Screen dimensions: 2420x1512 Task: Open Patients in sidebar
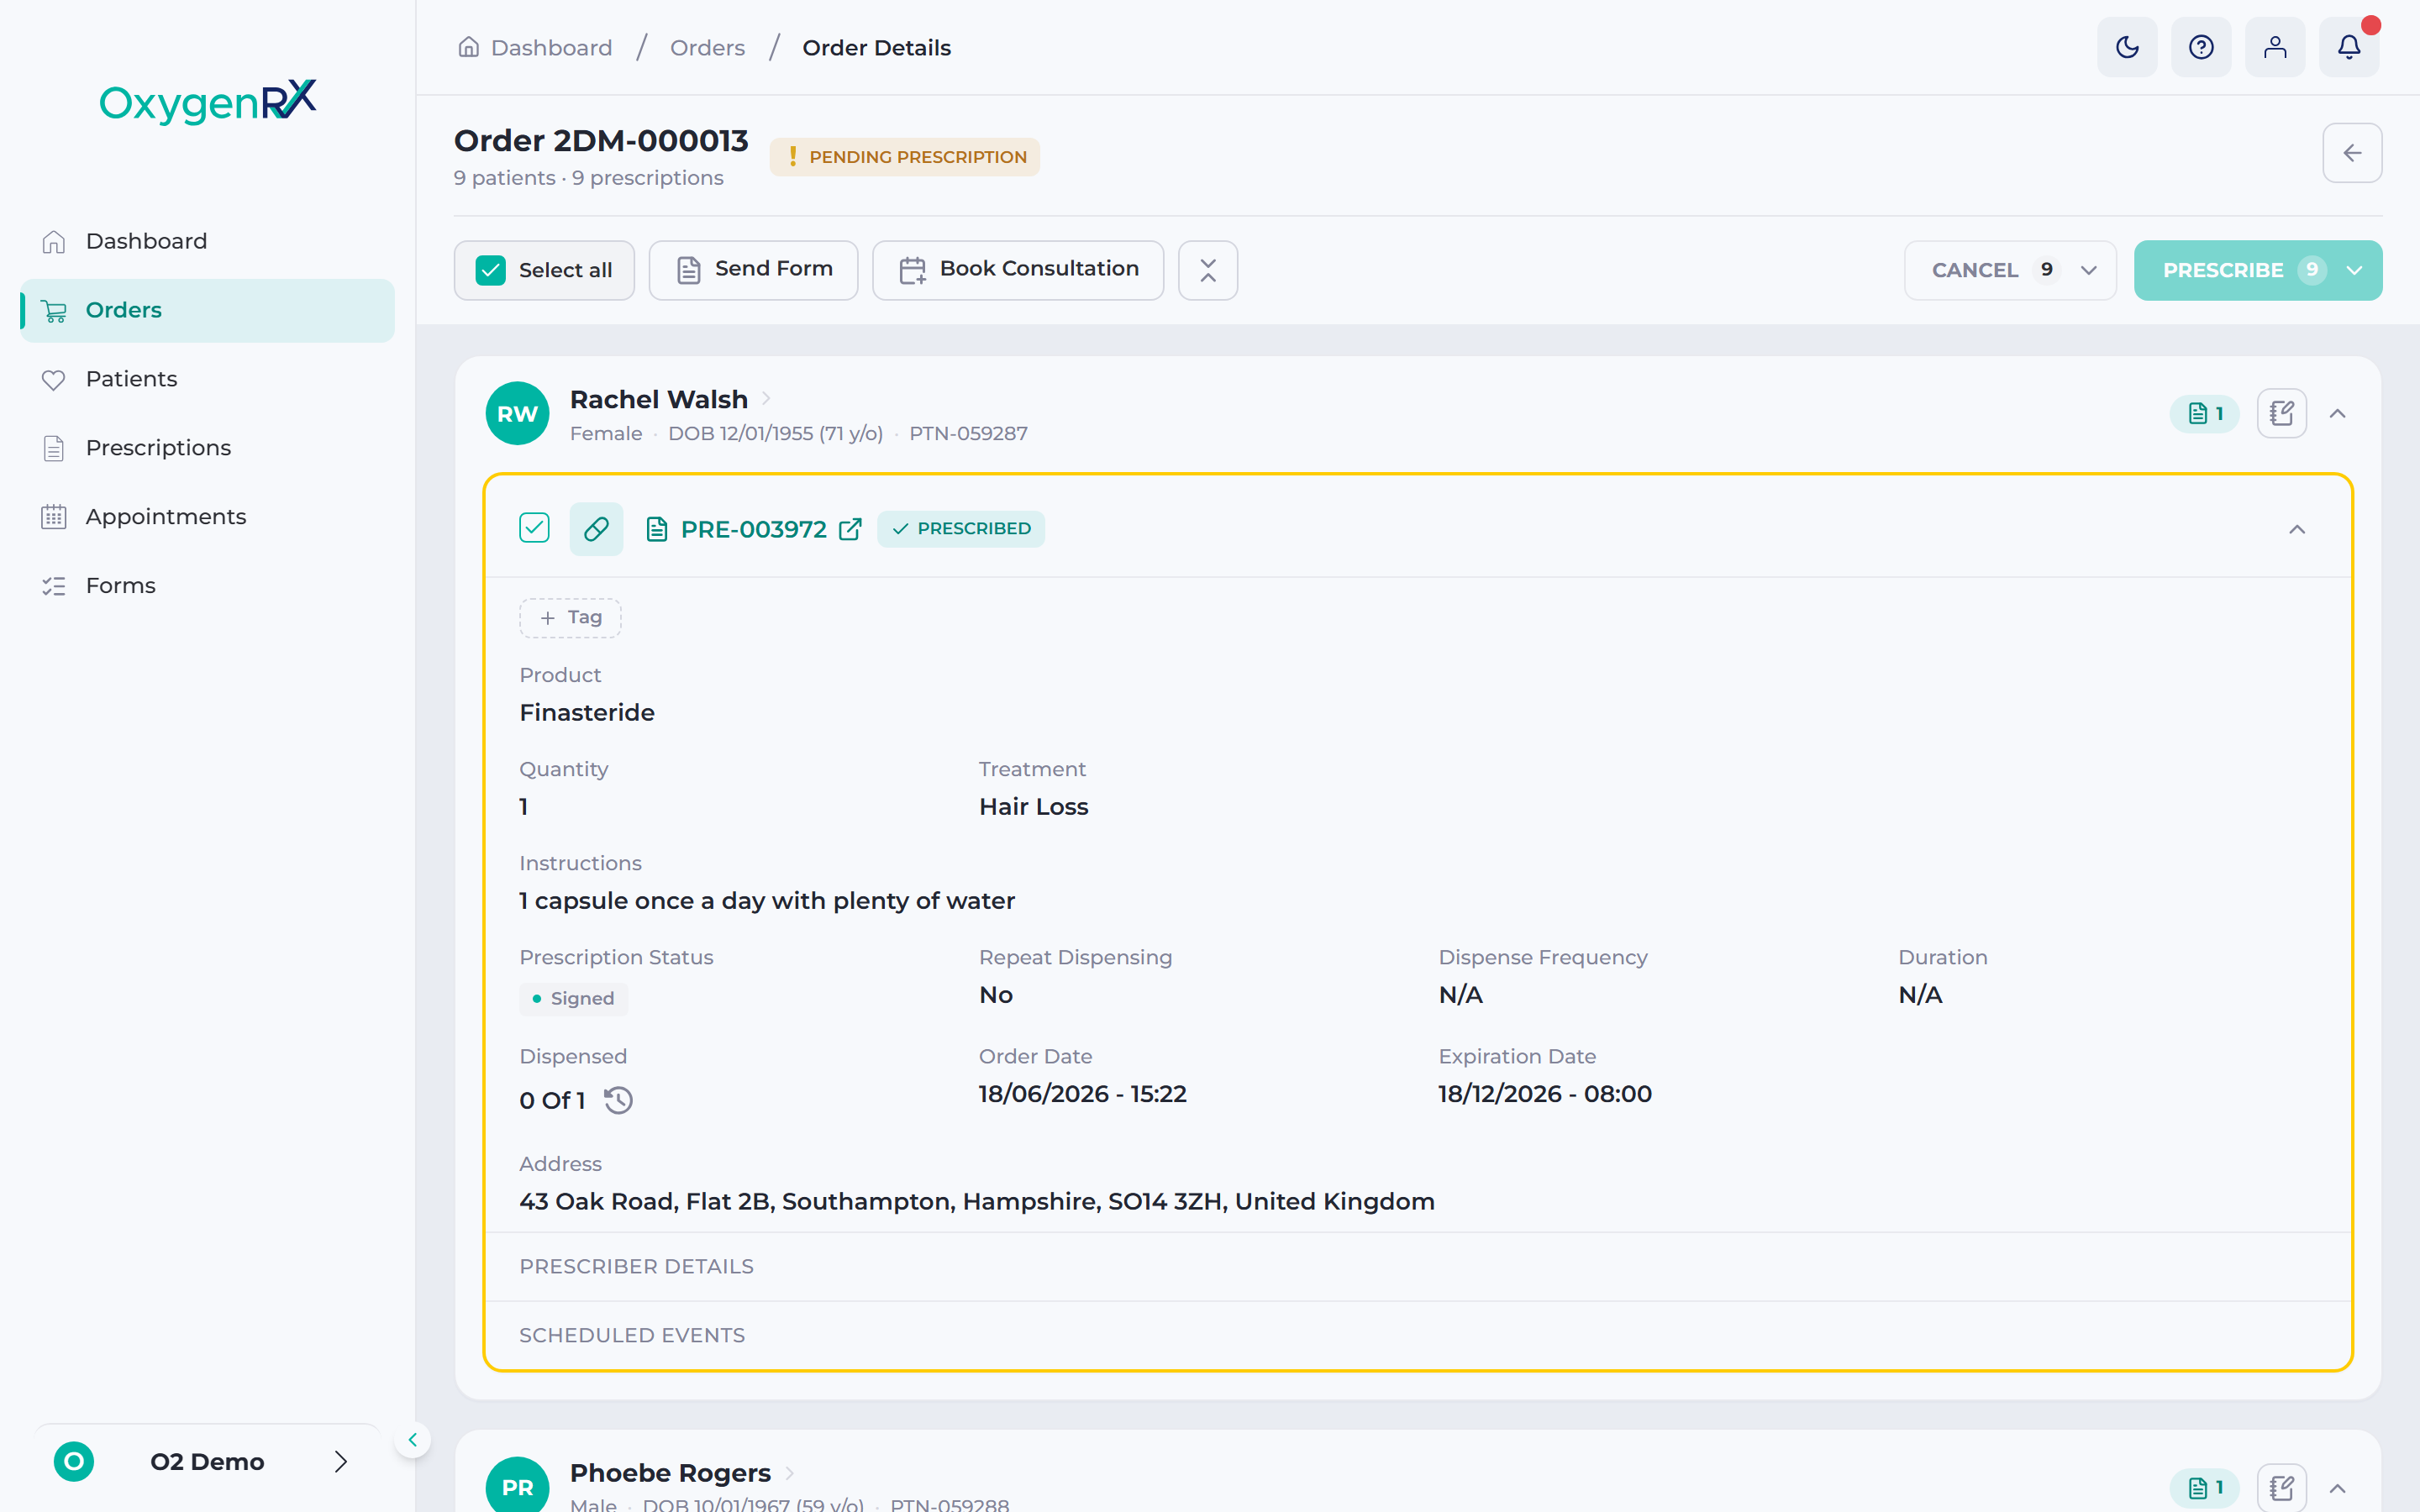[207, 379]
